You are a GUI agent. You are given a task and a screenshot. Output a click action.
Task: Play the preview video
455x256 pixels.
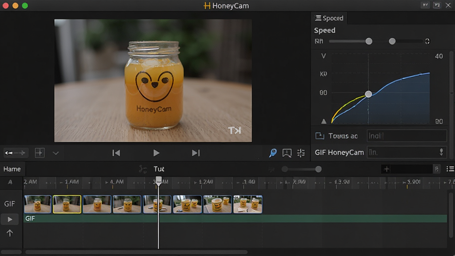(156, 153)
